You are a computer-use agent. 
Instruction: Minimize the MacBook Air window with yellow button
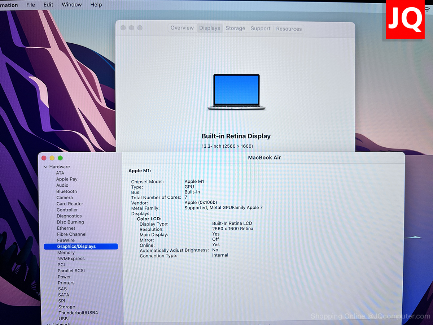52,158
